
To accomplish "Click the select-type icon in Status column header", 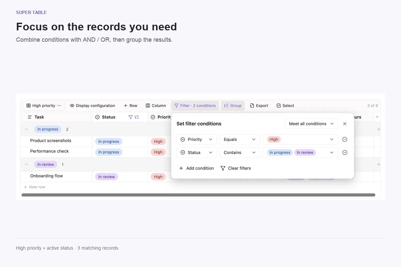I will coord(98,117).
